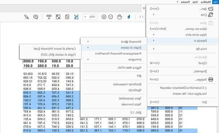
Task: Add a comment with speech bubble icon
Action: [x=36, y=17]
